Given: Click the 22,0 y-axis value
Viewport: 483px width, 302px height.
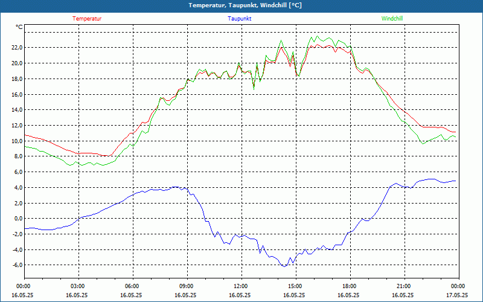Looking at the screenshot, I should click(17, 48).
